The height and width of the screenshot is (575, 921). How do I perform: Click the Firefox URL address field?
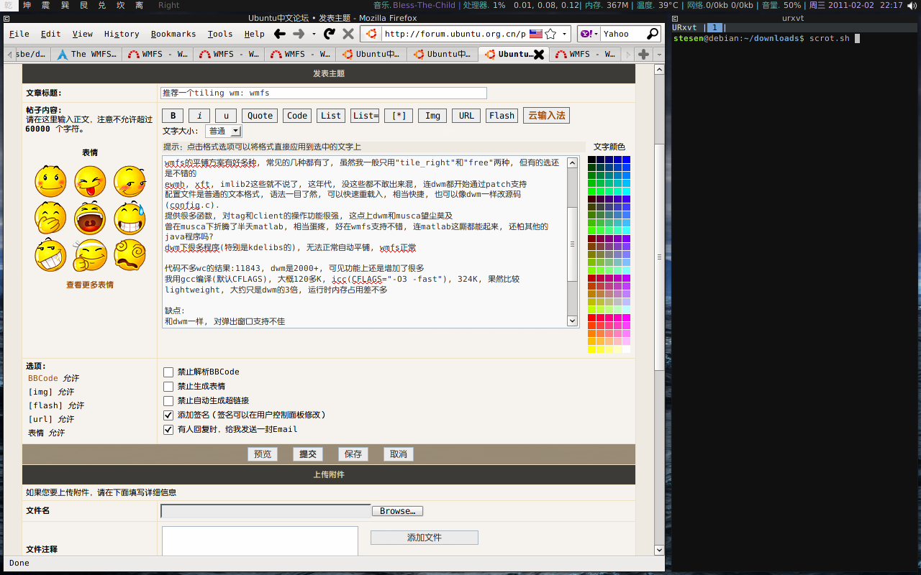click(x=455, y=34)
